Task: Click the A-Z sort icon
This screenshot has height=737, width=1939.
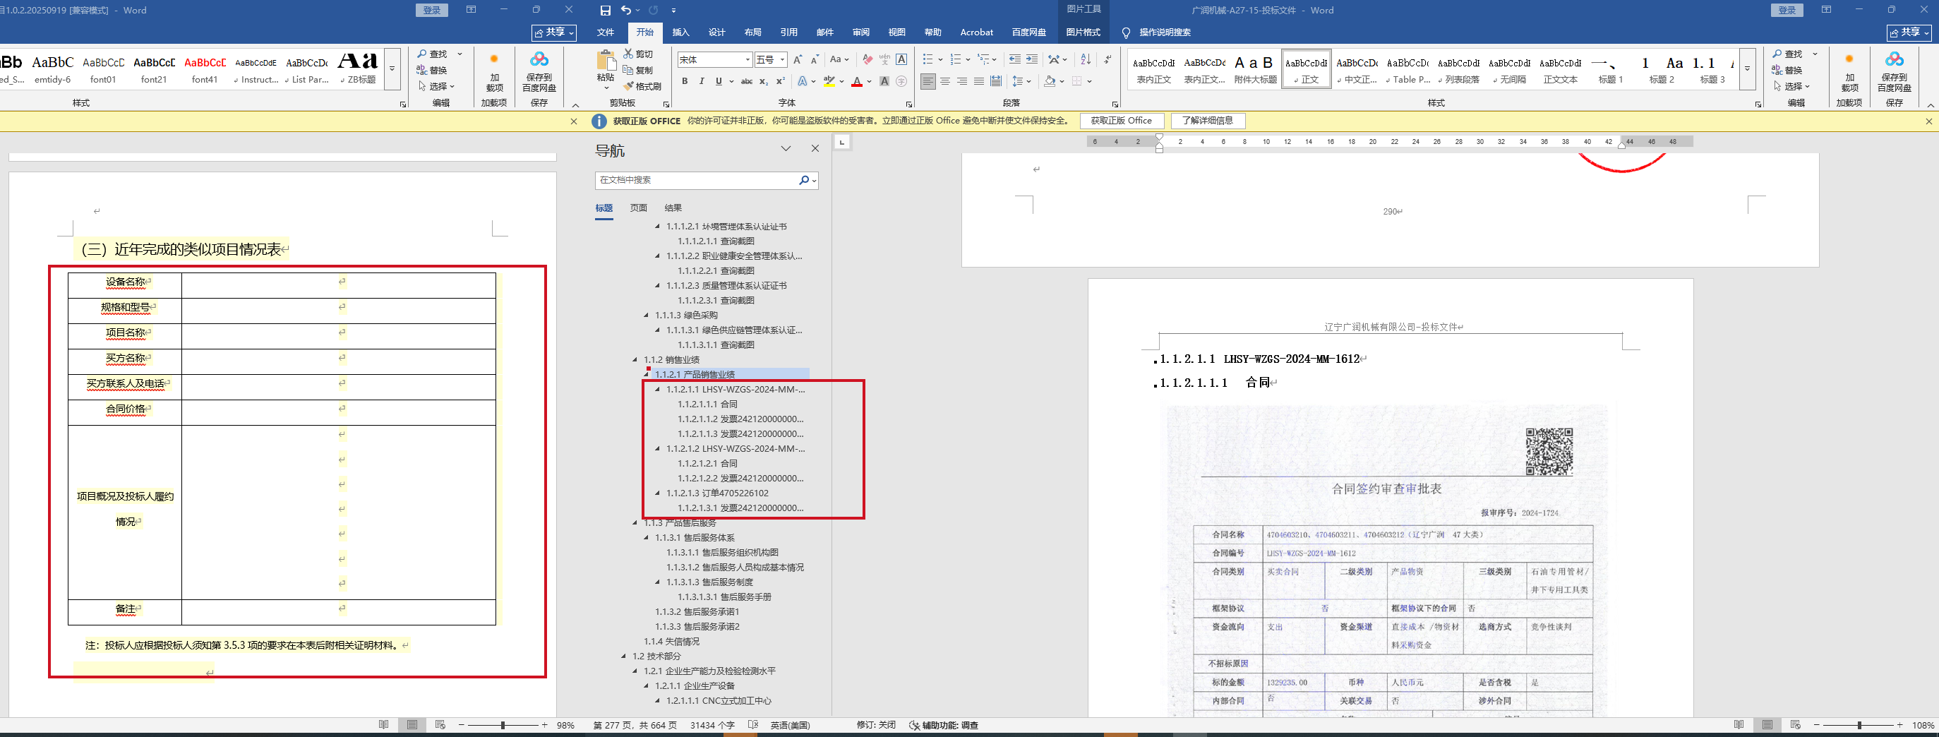Action: tap(1086, 59)
